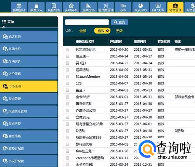Select 浮动房价 in sidebar menu
195x167 pixels.
coord(29,61)
